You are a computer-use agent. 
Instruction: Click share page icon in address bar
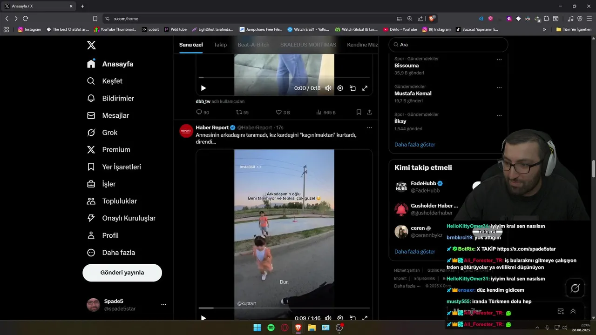(420, 19)
